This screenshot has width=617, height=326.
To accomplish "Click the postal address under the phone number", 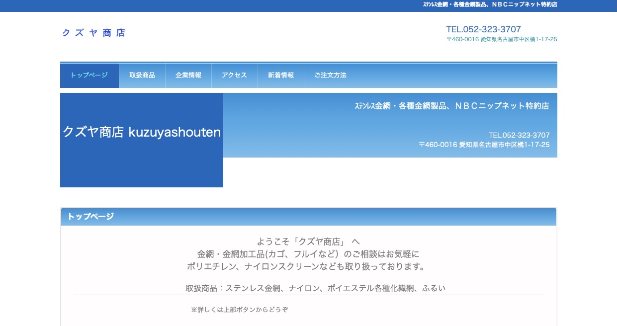I will pos(501,39).
